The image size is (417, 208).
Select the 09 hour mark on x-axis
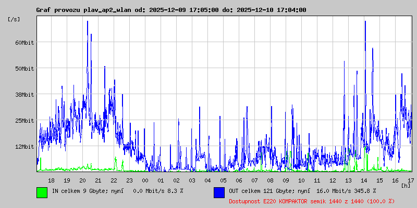coord(286,180)
